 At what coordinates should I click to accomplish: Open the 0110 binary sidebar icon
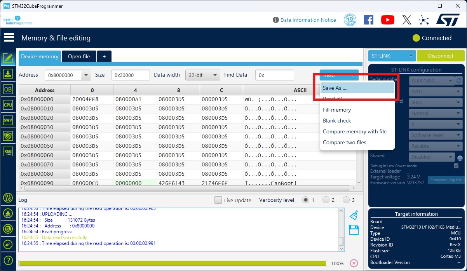(8, 198)
